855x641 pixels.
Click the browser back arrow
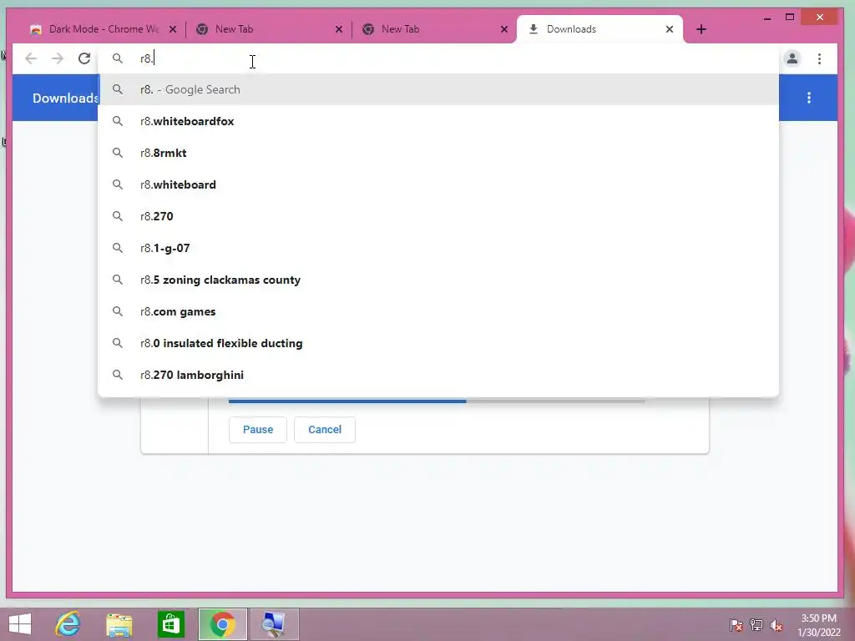click(x=31, y=58)
